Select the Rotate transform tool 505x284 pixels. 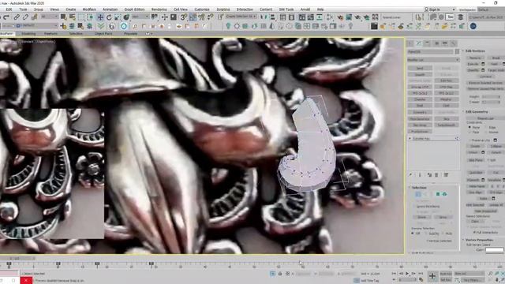click(x=109, y=17)
